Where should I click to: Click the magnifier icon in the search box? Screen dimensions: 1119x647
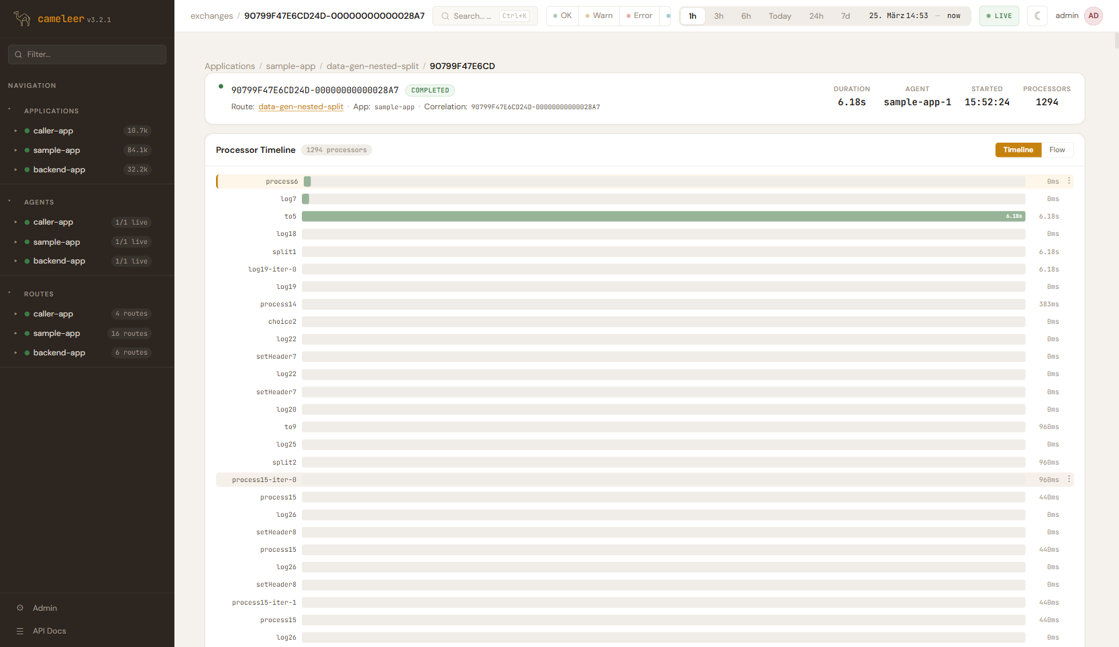point(445,16)
